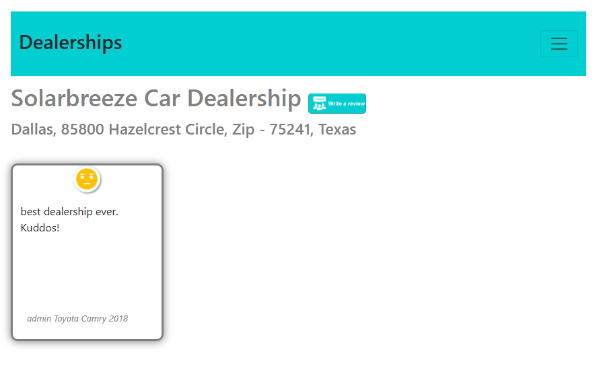Click the speech bubble above the people icon
Viewport: 597px width, 376px height.
(x=319, y=100)
